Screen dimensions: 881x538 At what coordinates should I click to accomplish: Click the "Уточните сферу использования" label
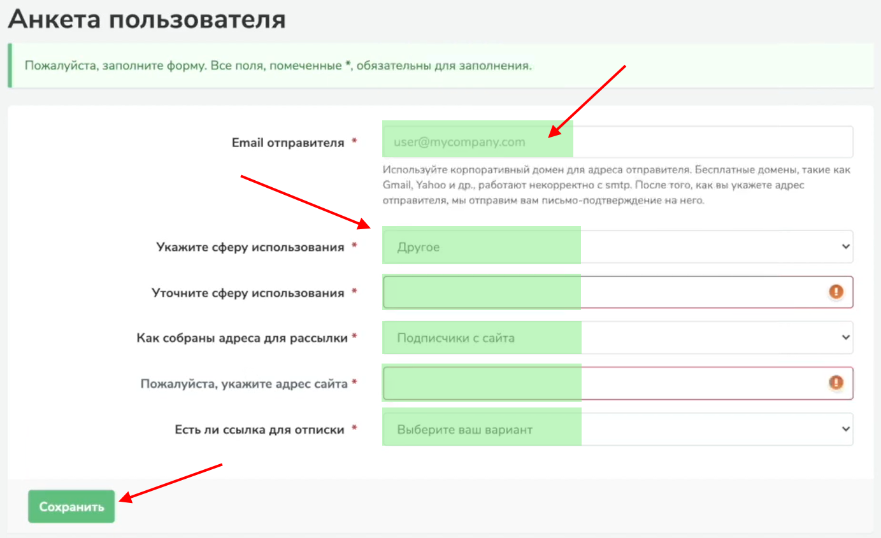(248, 293)
